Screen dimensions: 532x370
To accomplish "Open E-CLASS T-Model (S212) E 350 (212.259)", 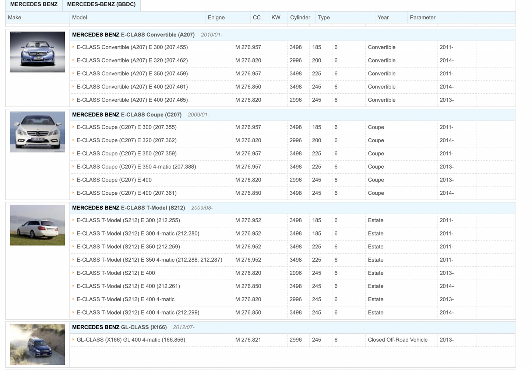I will tap(128, 247).
